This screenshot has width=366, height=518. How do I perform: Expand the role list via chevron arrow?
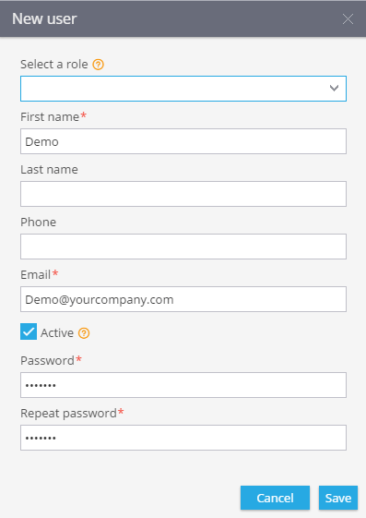tap(334, 89)
